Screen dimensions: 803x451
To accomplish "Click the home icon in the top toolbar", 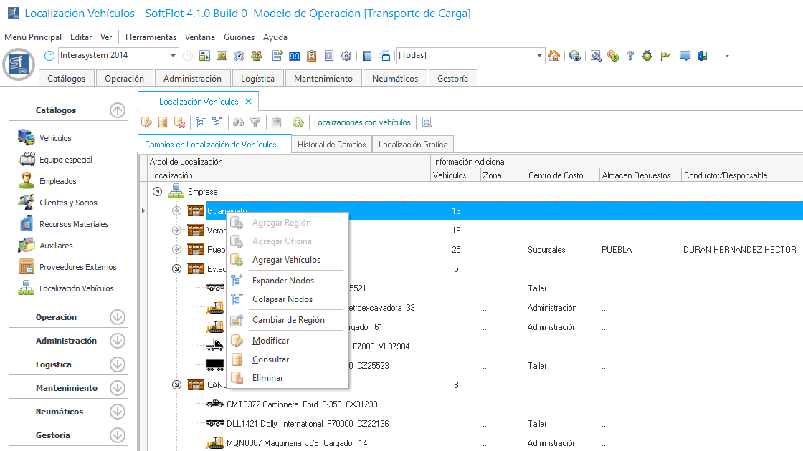I will tap(554, 56).
